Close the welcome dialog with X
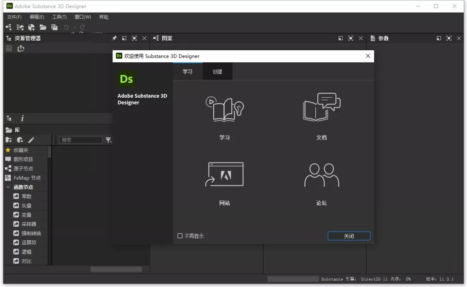 (x=368, y=56)
